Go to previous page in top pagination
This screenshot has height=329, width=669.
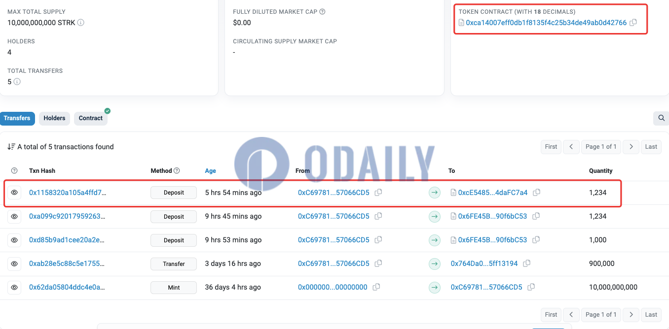pyautogui.click(x=571, y=147)
